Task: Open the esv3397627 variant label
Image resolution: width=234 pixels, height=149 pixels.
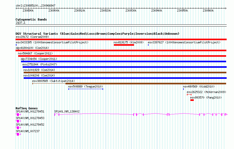Action: coord(184,42)
